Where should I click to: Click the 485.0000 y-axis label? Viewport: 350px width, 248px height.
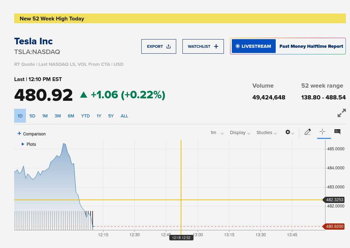point(335,149)
